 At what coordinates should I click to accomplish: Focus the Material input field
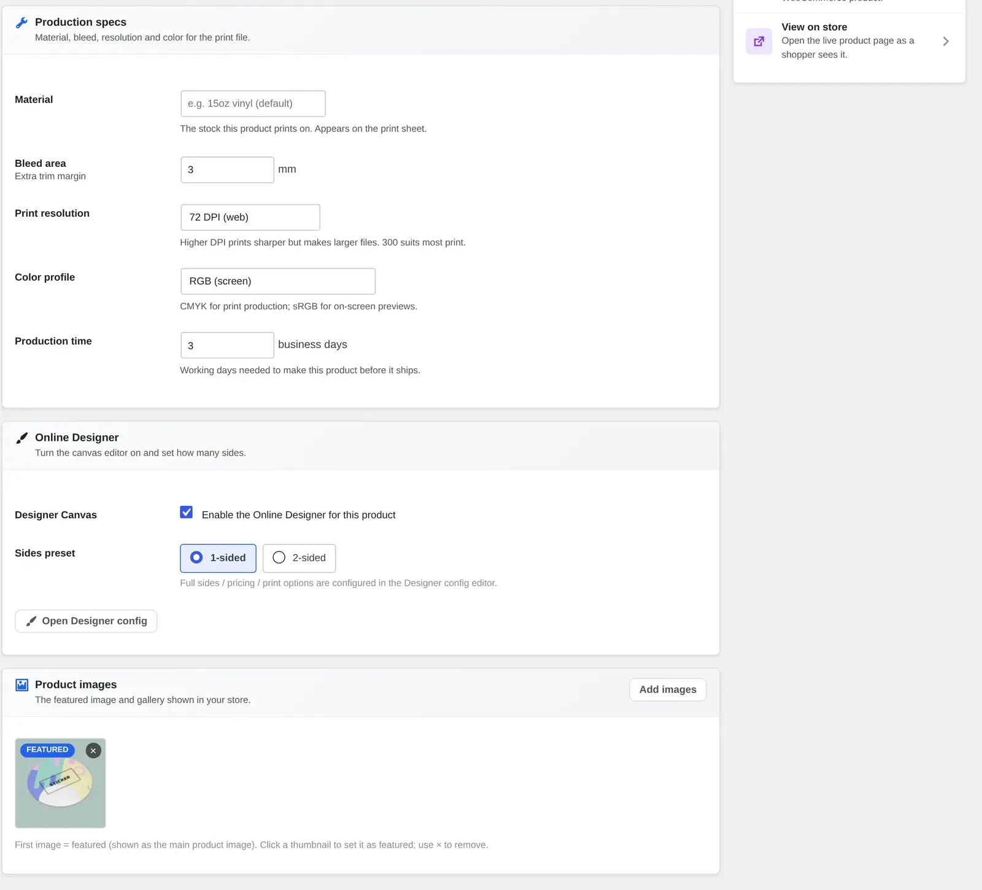pyautogui.click(x=253, y=104)
